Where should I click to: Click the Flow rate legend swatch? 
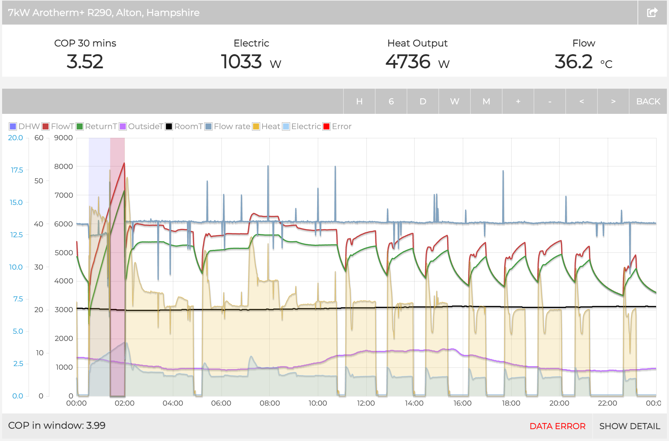pyautogui.click(x=208, y=126)
